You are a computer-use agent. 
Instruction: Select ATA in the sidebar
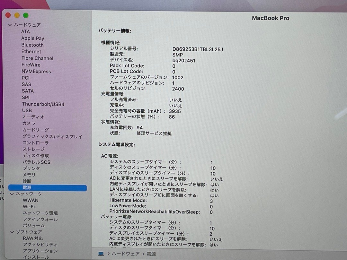pyautogui.click(x=25, y=31)
